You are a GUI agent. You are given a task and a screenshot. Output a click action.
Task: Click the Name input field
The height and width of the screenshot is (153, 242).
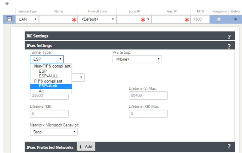click(56, 19)
